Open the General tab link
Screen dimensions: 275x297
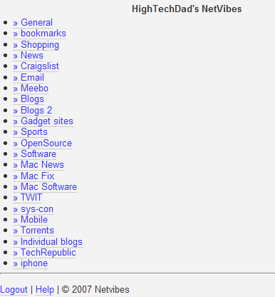pyautogui.click(x=33, y=23)
